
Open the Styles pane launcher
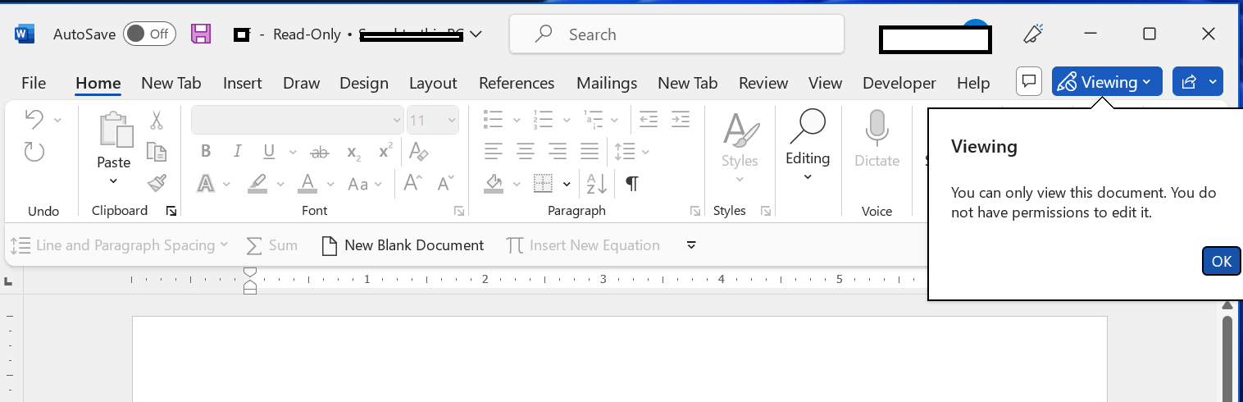[x=766, y=212]
